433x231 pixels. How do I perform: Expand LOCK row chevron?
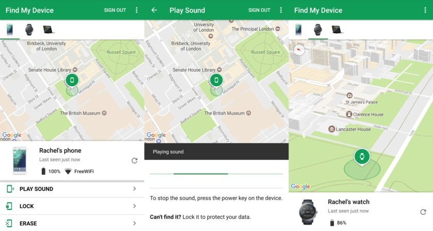[135, 206]
